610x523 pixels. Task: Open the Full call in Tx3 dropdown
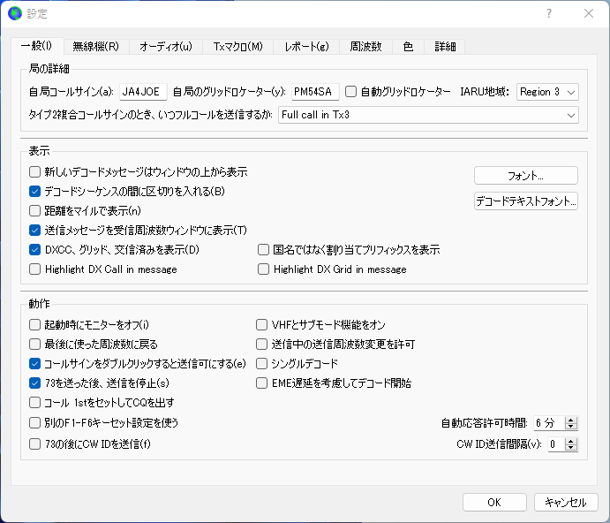[x=428, y=115]
